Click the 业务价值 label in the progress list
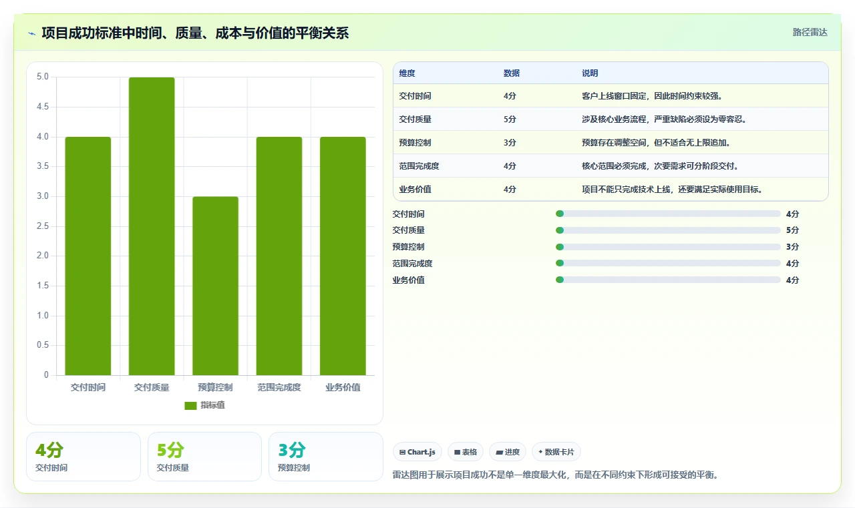Screen dimensions: 855x508 pyautogui.click(x=408, y=280)
